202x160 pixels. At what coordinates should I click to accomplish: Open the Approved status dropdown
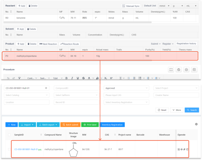pos(126,88)
